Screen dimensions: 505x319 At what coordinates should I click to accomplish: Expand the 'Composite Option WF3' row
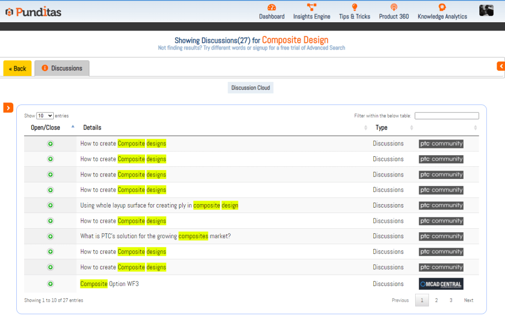pyautogui.click(x=50, y=284)
